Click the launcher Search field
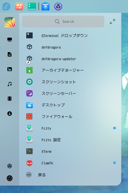This screenshot has width=128, height=193. click(63, 22)
